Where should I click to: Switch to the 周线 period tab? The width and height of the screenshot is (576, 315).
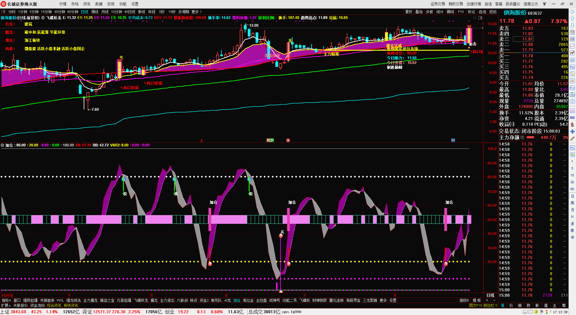(x=95, y=12)
